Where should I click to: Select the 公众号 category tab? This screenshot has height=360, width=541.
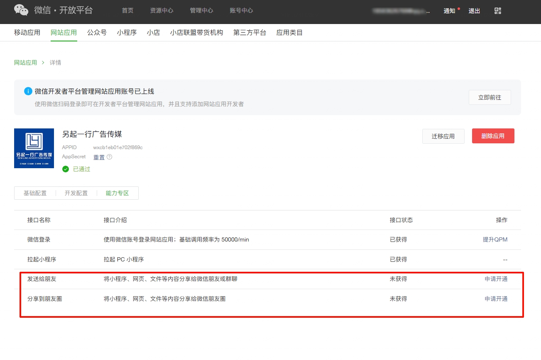pyautogui.click(x=97, y=32)
